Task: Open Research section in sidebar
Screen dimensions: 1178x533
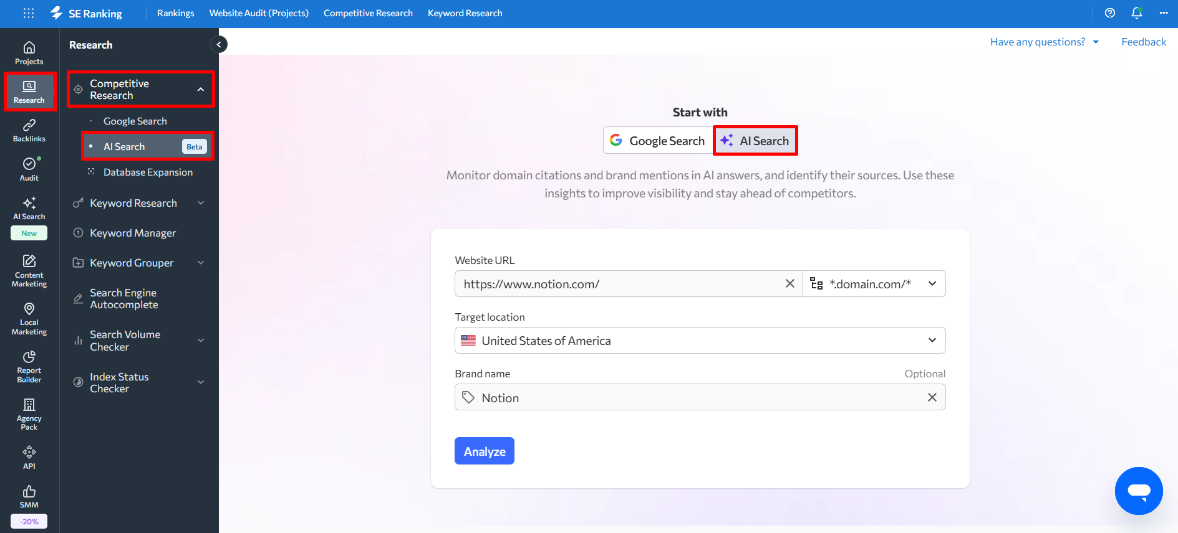Action: coord(29,92)
